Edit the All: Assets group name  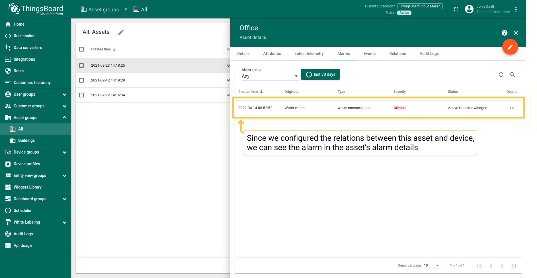(121, 32)
